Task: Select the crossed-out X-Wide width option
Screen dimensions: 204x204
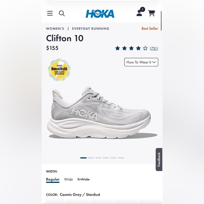Action: point(83,179)
